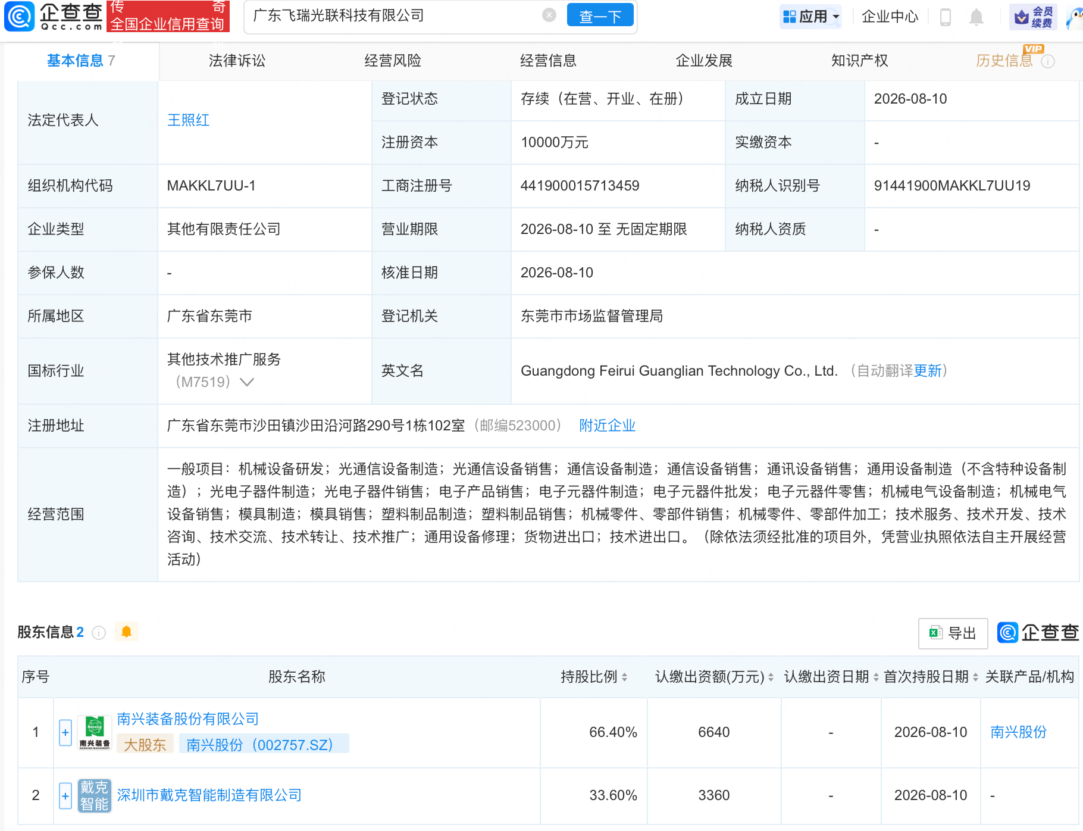Click 更新 link for English name
1083x831 pixels.
(928, 371)
